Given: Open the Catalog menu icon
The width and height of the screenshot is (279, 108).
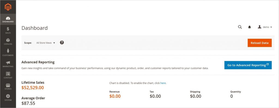Looking at the screenshot, I should (8, 40).
